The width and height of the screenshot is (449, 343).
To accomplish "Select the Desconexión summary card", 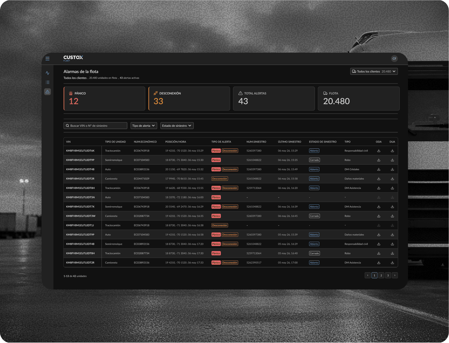I will [x=189, y=99].
